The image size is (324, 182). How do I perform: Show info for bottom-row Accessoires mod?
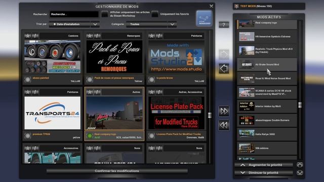[x=35, y=148]
